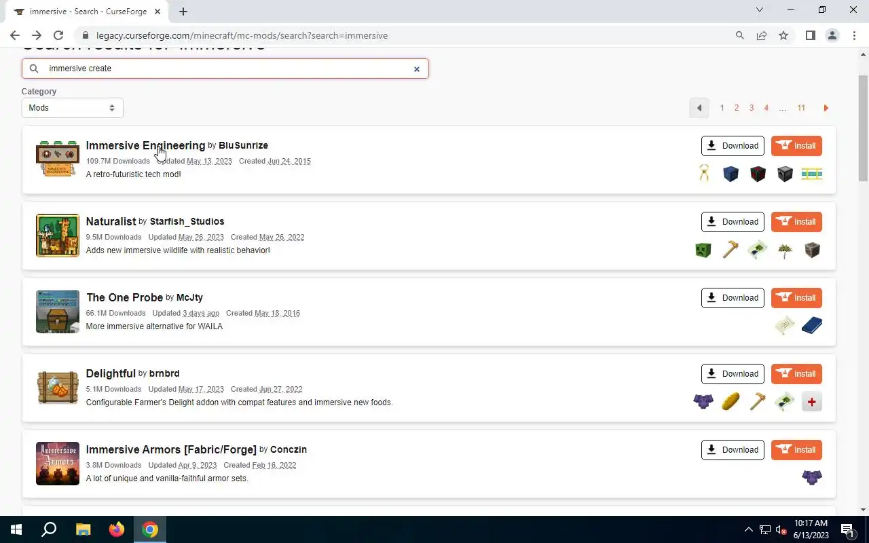
Task: Go to next results page arrow
Action: tap(826, 108)
